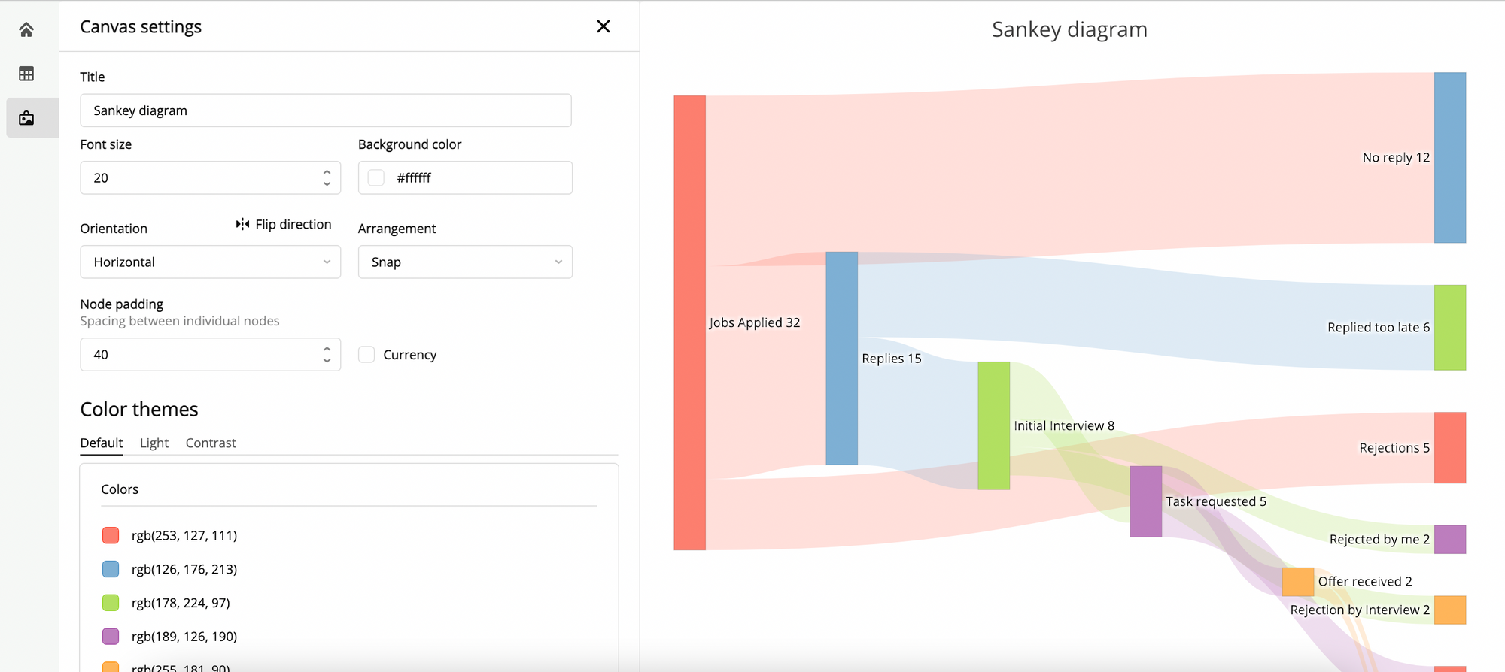Click the 'Replies 15' label
Viewport: 1505px width, 672px height.
pyautogui.click(x=892, y=359)
